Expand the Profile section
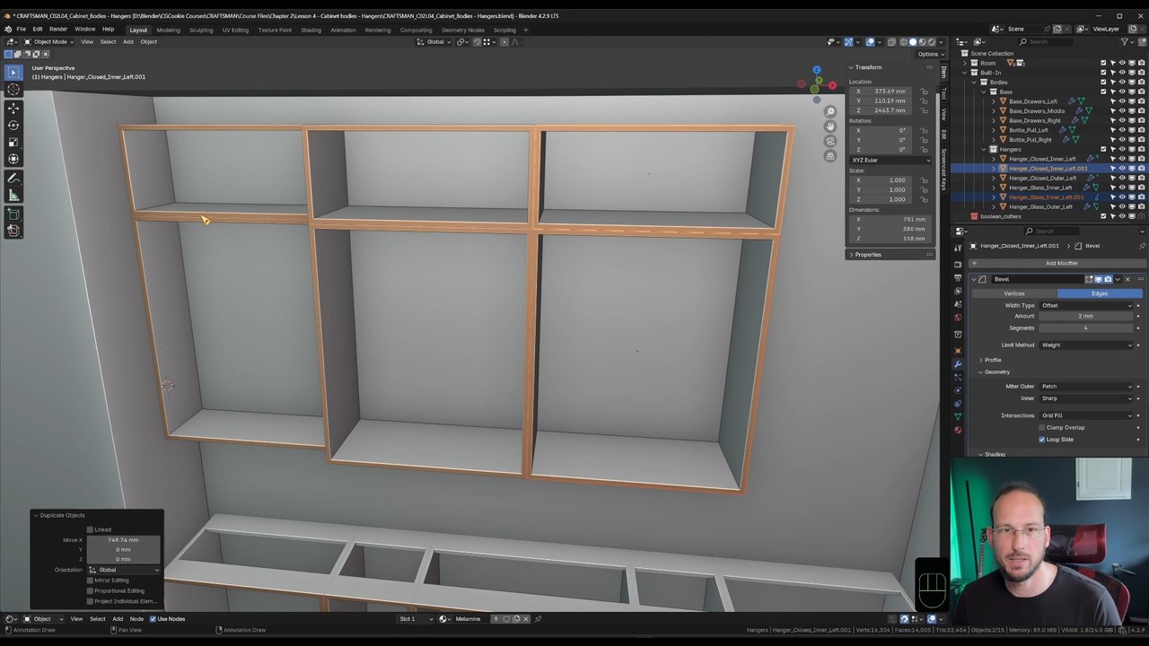Image resolution: width=1149 pixels, height=646 pixels. coord(993,360)
